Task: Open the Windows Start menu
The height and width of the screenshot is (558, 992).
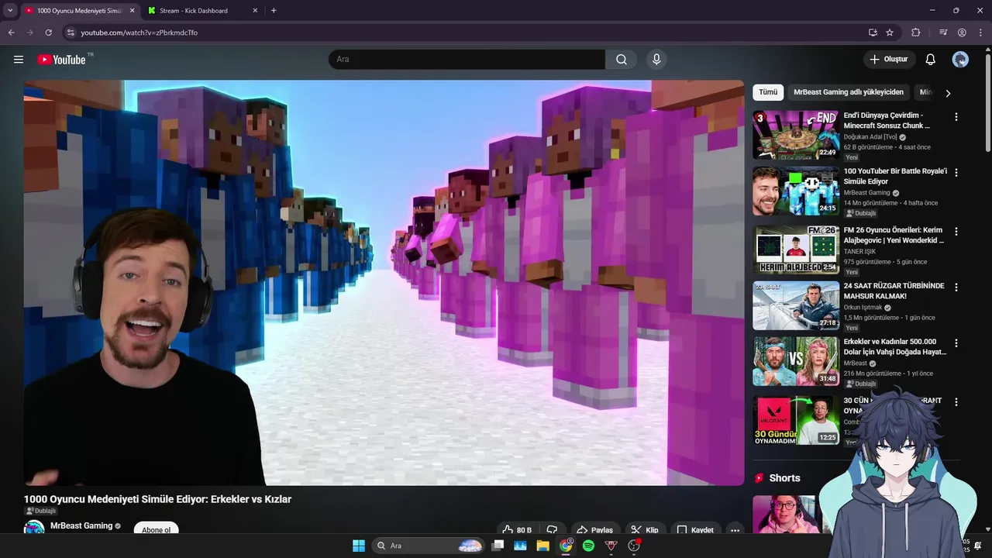Action: click(359, 546)
